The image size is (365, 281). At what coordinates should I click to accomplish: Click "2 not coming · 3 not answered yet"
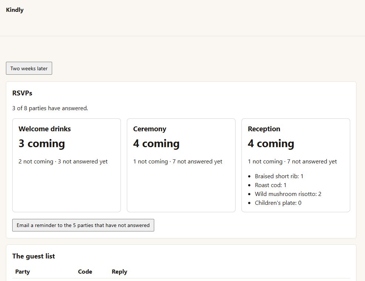click(63, 161)
